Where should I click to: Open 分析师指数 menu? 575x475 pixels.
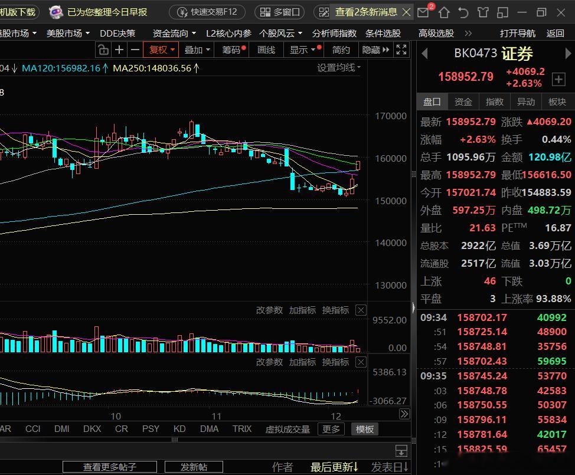(335, 34)
